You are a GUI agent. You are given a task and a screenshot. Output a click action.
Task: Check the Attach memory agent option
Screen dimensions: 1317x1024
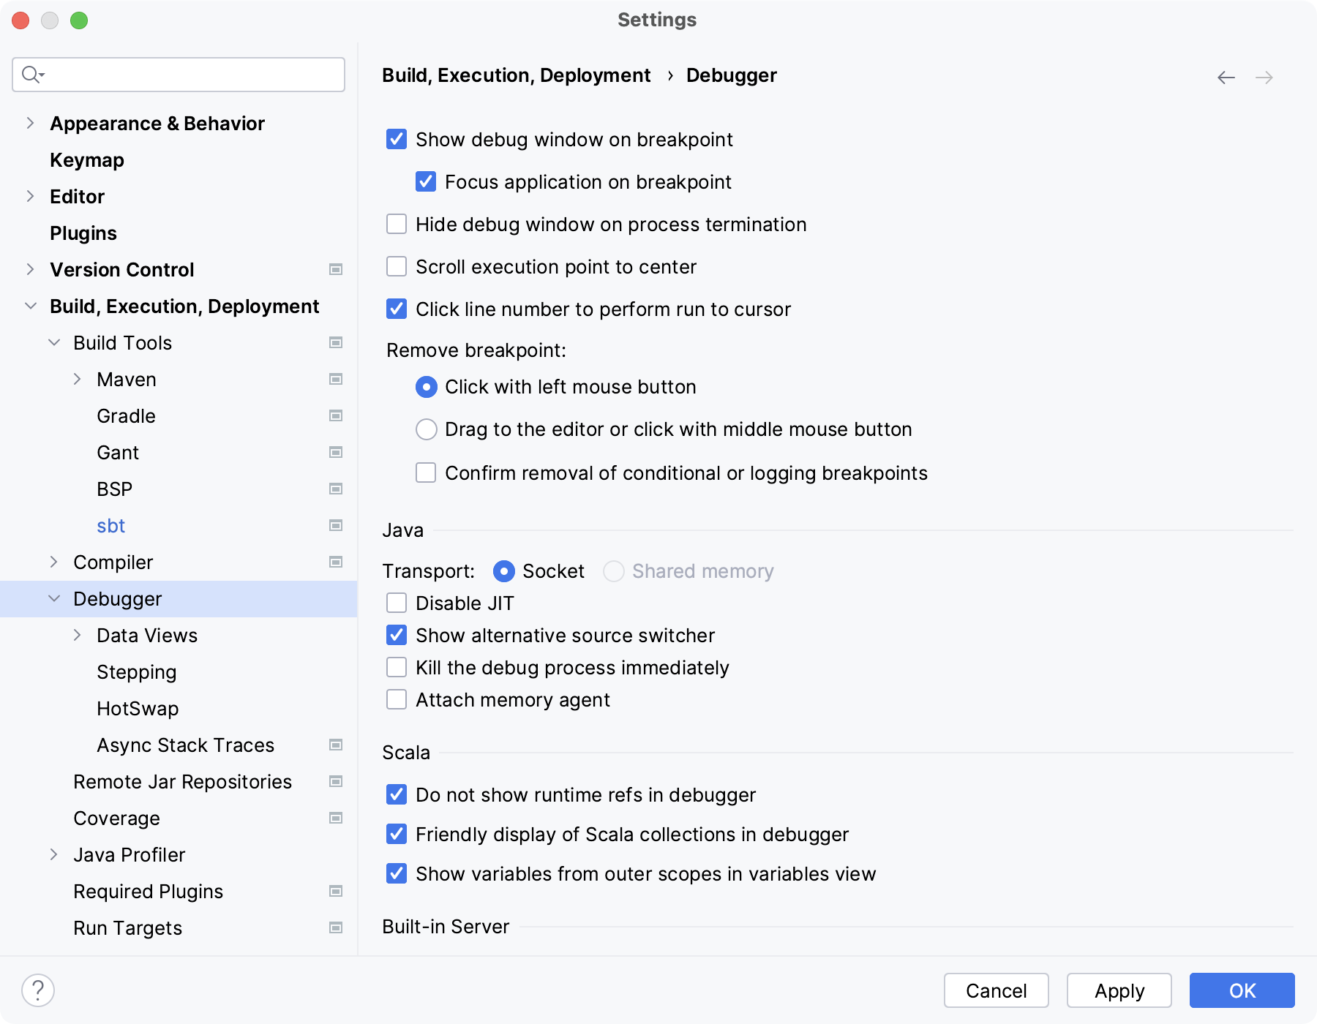tap(396, 699)
